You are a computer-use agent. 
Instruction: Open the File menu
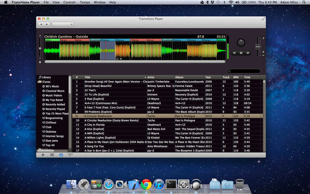tap(46, 2)
